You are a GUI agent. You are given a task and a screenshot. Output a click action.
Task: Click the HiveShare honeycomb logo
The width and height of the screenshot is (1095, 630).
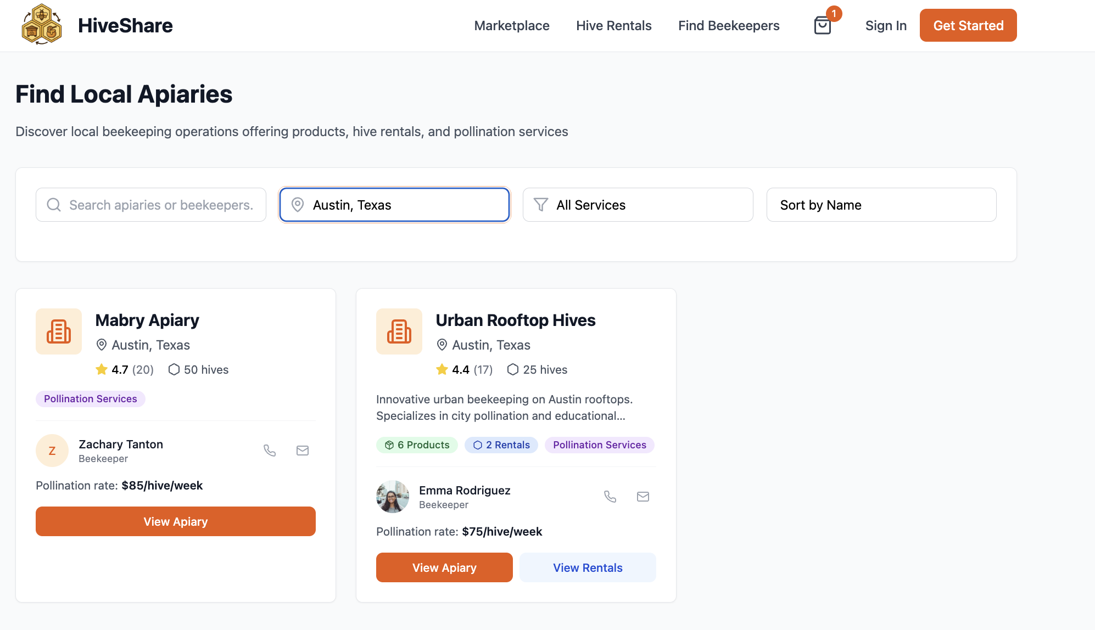[x=42, y=24]
